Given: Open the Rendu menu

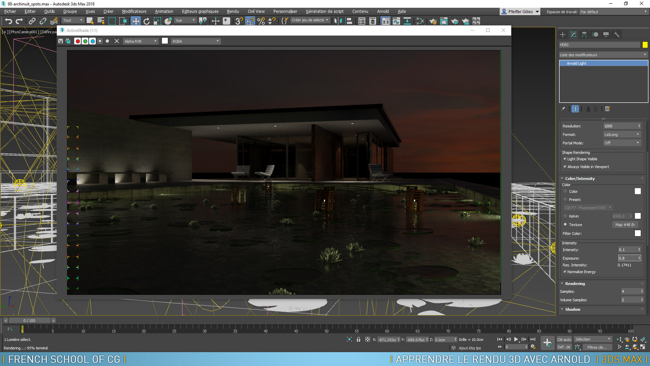Looking at the screenshot, I should click(232, 11).
